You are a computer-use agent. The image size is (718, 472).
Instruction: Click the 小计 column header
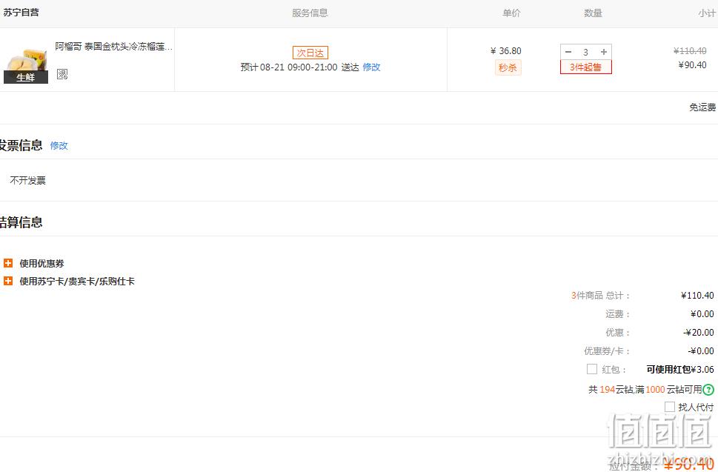point(707,13)
